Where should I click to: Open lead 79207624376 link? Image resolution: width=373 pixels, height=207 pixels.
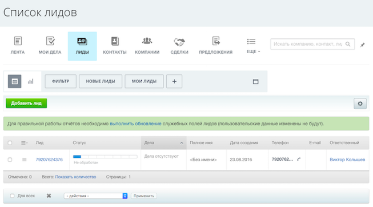click(49, 160)
